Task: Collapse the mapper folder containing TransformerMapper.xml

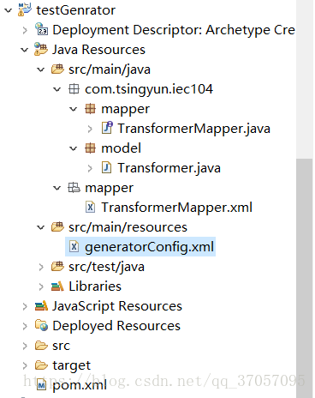Action: (57, 188)
